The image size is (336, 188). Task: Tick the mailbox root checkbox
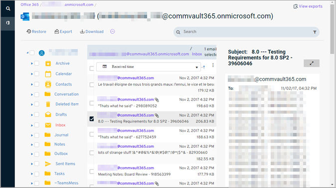coord(32,53)
